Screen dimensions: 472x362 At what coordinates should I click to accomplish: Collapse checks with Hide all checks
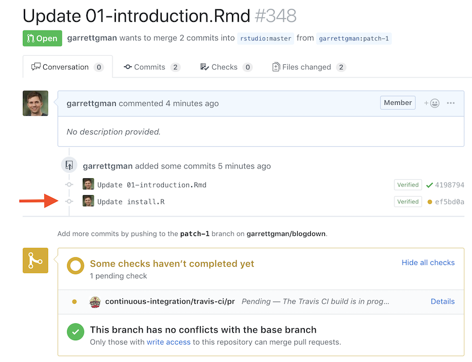point(428,262)
